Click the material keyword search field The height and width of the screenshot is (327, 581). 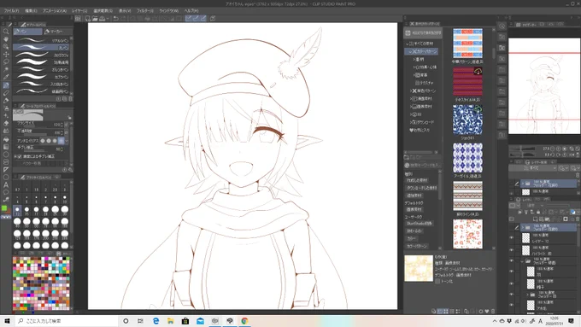[x=423, y=165]
